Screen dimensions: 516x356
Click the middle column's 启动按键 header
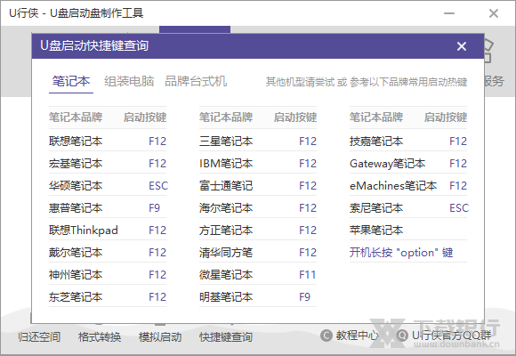click(x=295, y=117)
